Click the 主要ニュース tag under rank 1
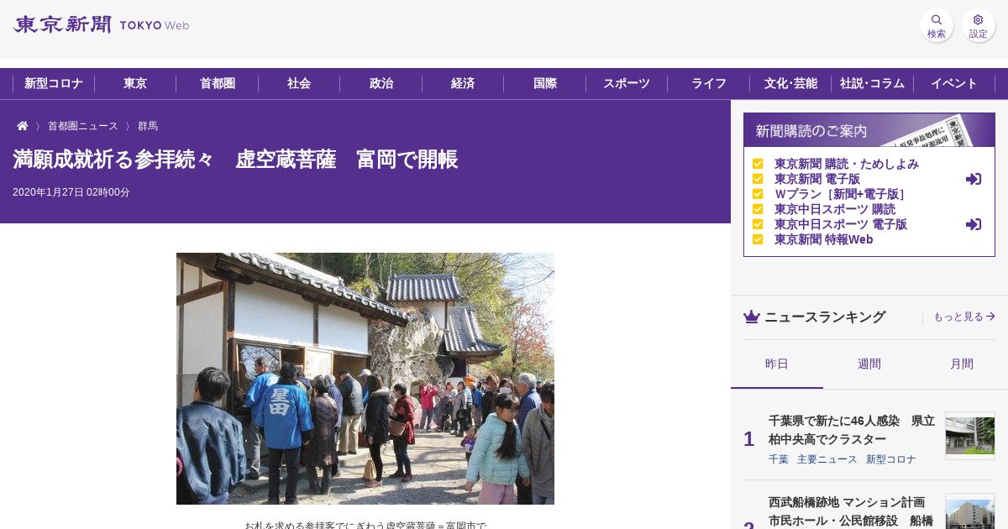This screenshot has width=1008, height=529. click(827, 459)
